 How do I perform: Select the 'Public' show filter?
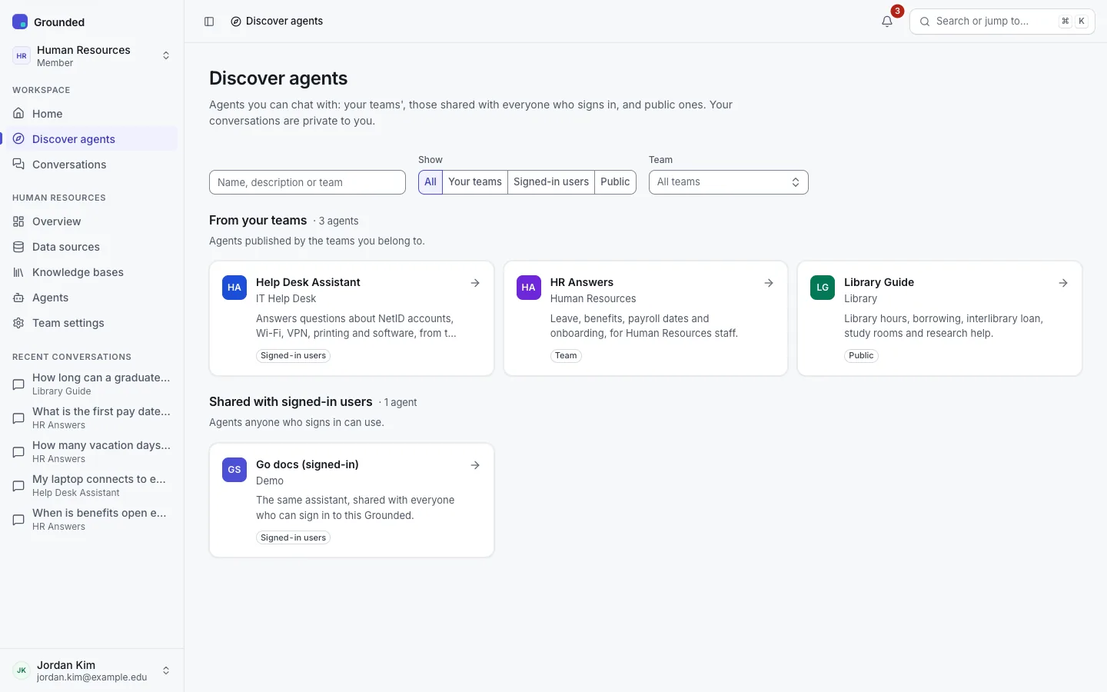615,182
